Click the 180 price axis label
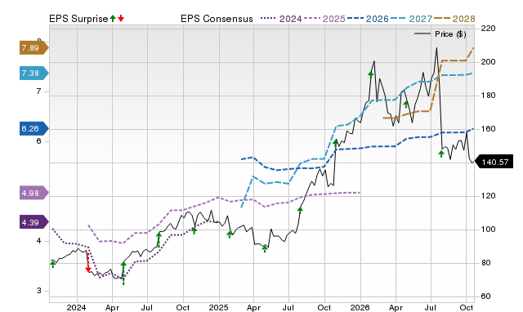Image resolution: width=523 pixels, height=312 pixels. [488, 96]
